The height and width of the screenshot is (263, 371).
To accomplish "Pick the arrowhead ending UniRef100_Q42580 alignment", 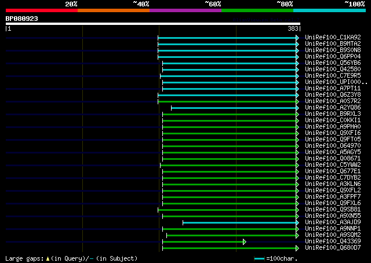I will click(x=297, y=70).
